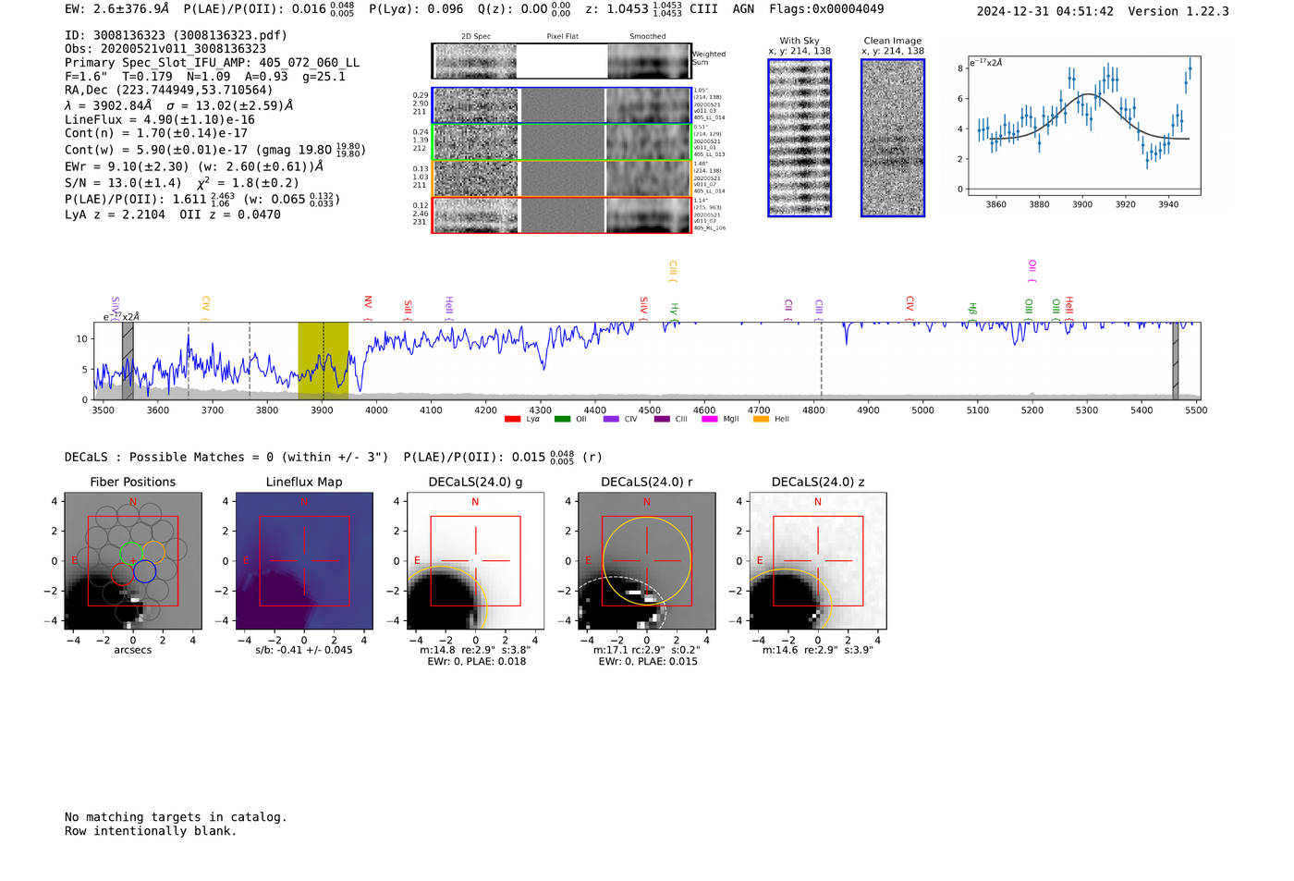Click the orange fiber circle in Fiber Positions
Screen dimensions: 1294x881
153,553
